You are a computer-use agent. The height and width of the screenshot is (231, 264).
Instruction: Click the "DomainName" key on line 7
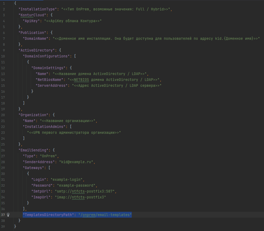[36, 38]
